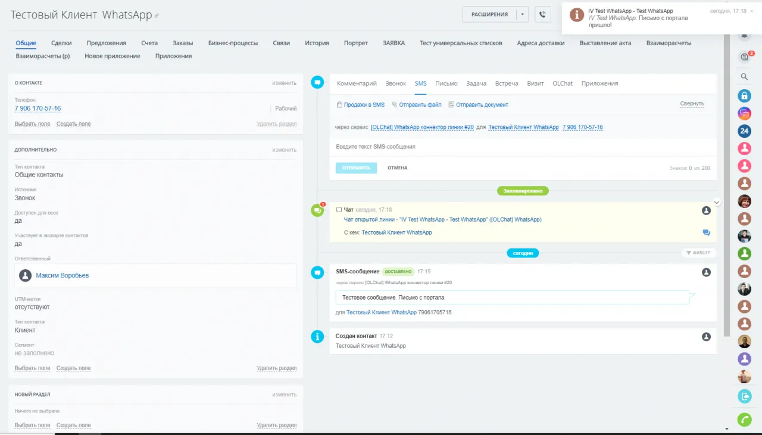
Task: Open the chat messages icon with red badge
Action: pyautogui.click(x=744, y=57)
